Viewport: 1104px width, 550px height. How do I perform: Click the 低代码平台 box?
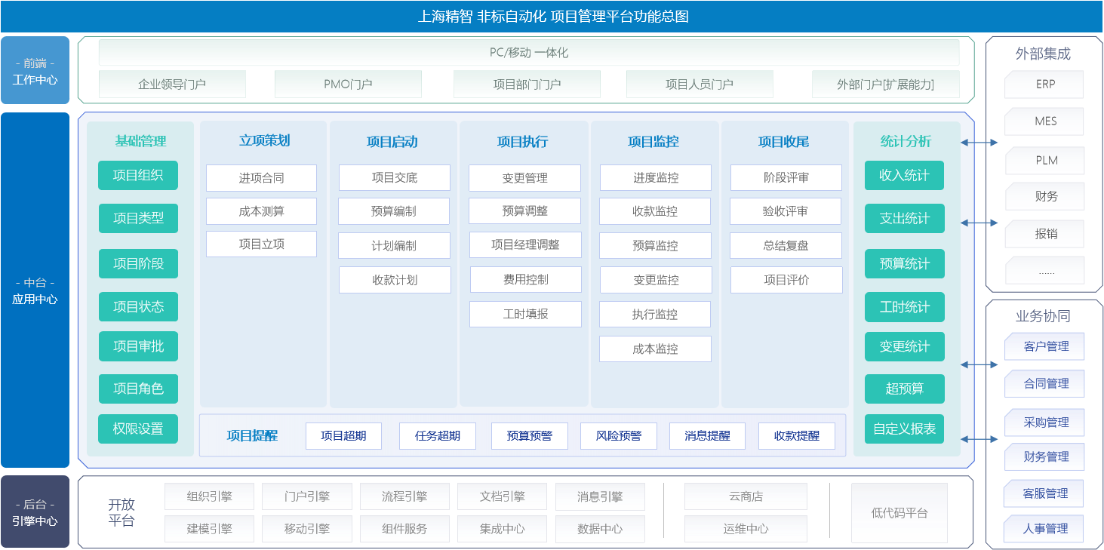(x=899, y=513)
